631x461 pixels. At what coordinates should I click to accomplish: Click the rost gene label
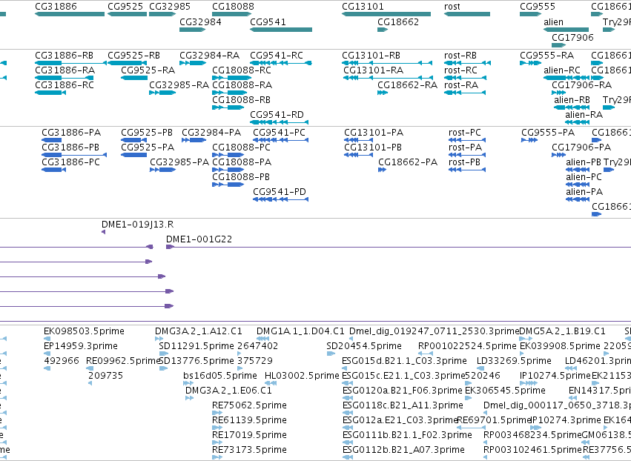452,7
